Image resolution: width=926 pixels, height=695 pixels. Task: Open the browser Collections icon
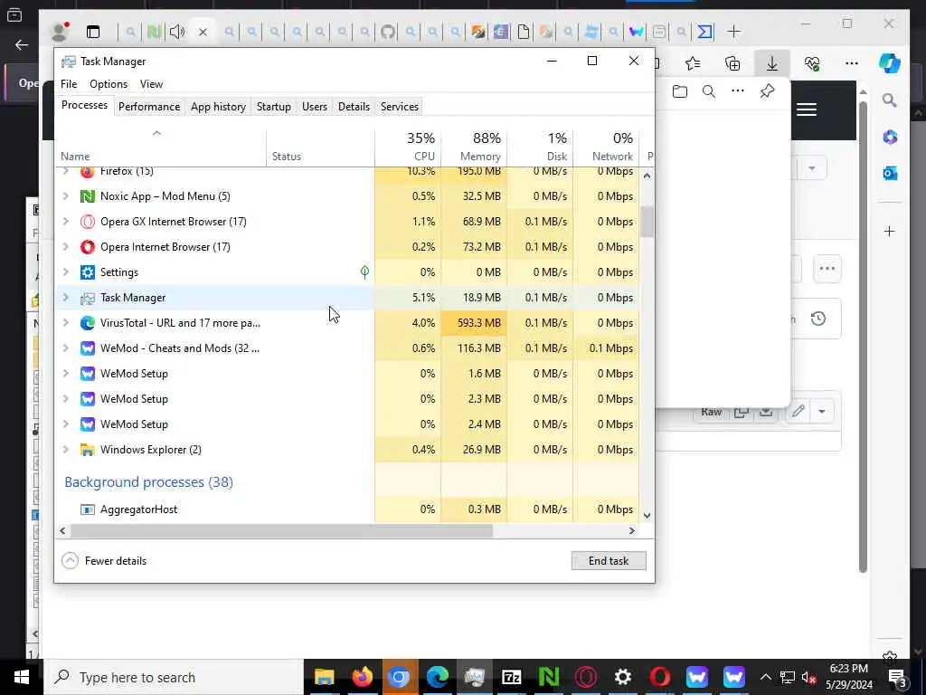click(732, 63)
